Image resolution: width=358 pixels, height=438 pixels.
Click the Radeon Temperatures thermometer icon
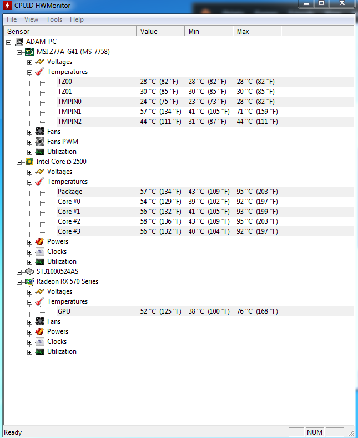(40, 301)
